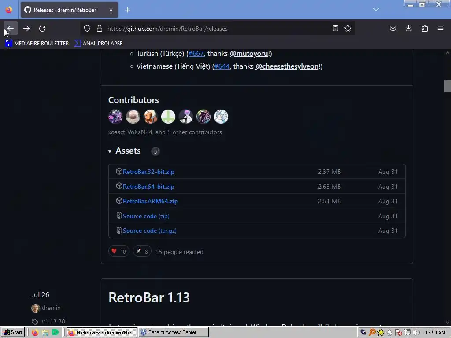
Task: Click the dremin avatar picture
Action: pyautogui.click(x=35, y=309)
